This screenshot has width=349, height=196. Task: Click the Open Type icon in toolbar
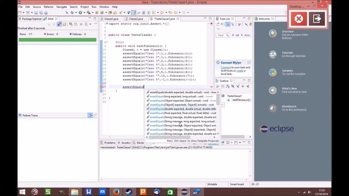tap(110, 13)
